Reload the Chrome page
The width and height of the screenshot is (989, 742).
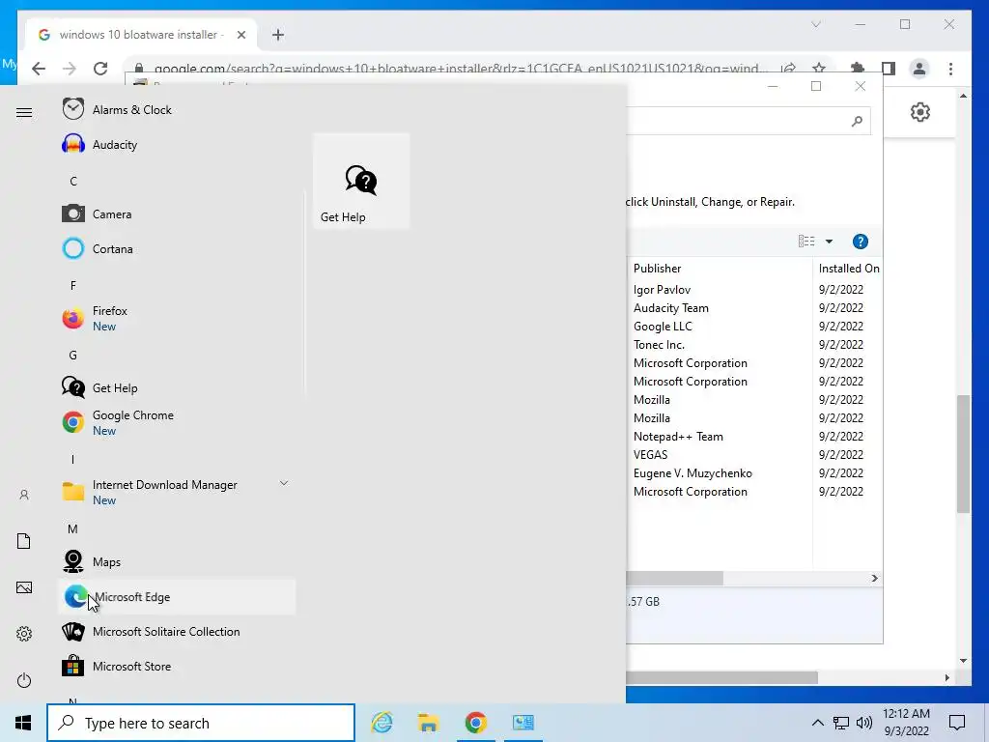click(x=100, y=69)
